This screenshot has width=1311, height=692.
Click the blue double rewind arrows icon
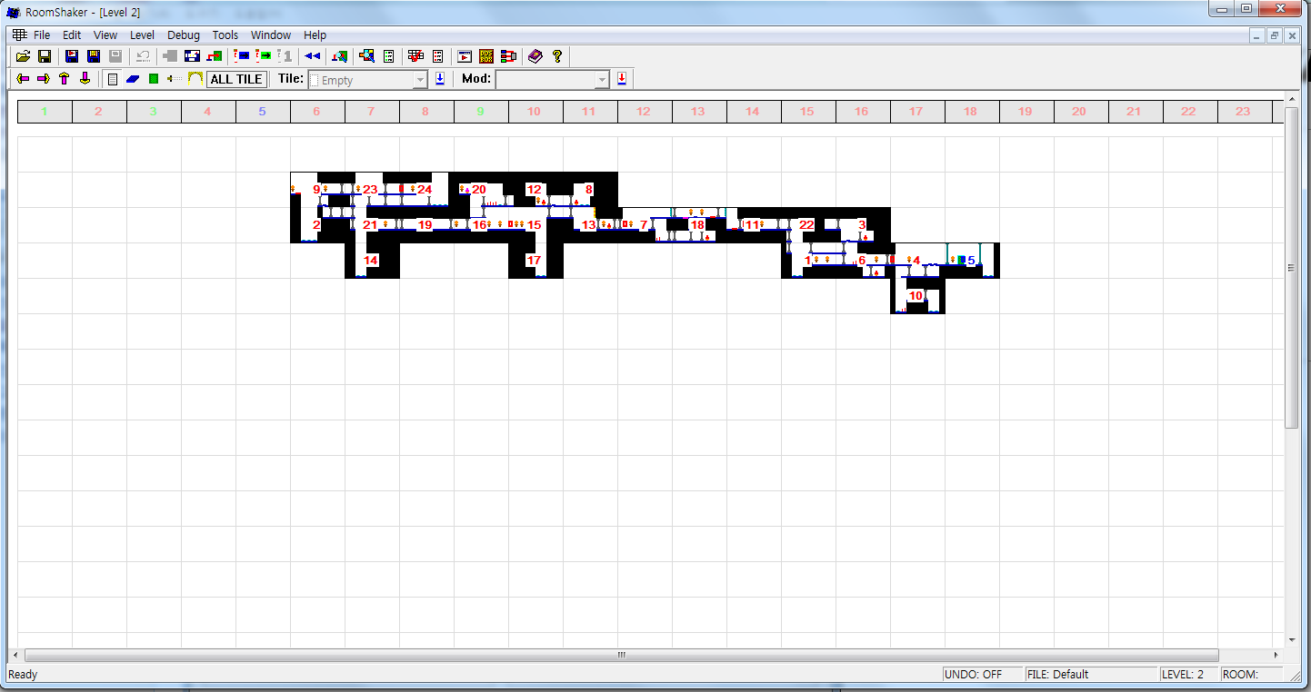coord(312,56)
